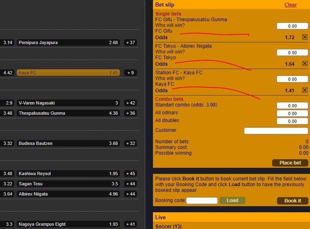Focus the All odinars stake field
Image resolution: width=310 pixels, height=229 pixels.
292,113
